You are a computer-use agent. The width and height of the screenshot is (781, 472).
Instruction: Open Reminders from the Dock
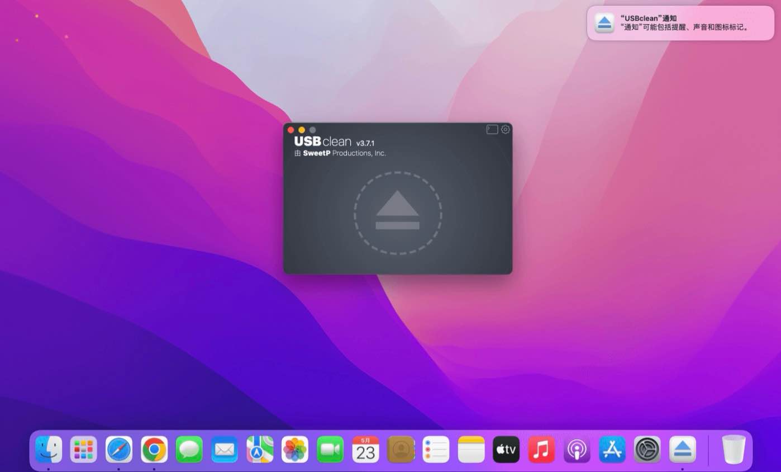436,450
